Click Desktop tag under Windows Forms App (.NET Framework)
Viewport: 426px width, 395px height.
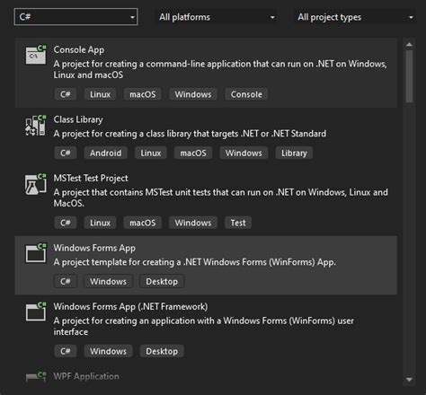(162, 351)
